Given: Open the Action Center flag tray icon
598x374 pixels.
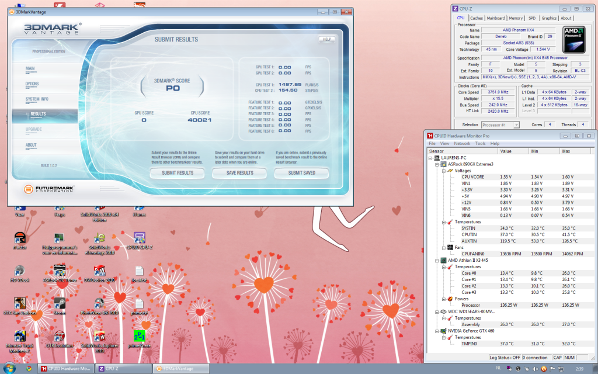Looking at the screenshot, I should pos(552,369).
